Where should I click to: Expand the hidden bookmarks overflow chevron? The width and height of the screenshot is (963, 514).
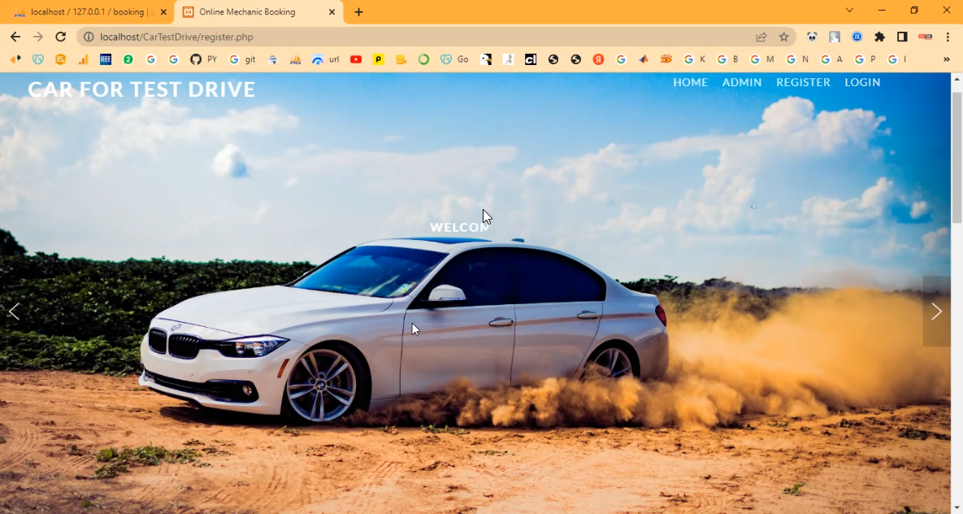(x=946, y=59)
